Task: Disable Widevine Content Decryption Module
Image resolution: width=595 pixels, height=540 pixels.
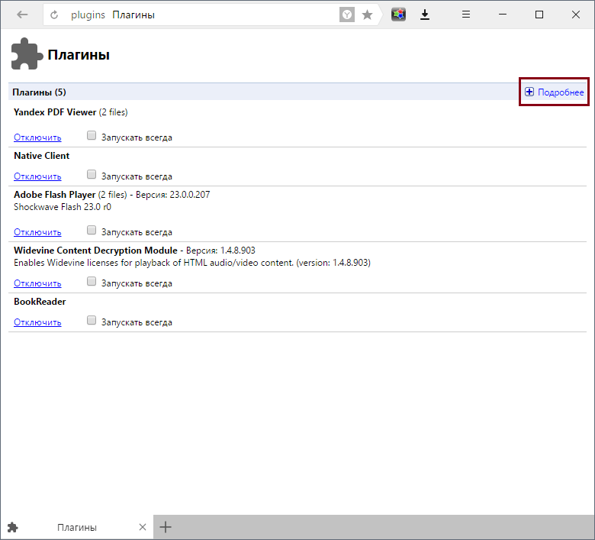Action: (37, 283)
